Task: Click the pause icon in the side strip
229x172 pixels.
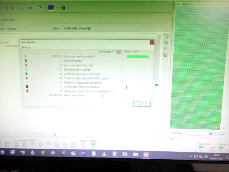Action: click(166, 49)
